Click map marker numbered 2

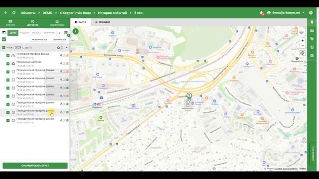click(x=189, y=95)
